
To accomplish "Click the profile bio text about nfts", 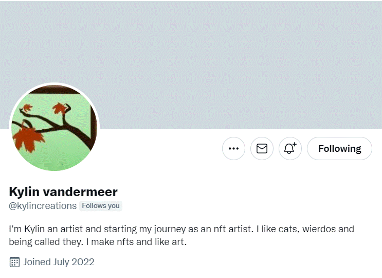I will [181, 235].
